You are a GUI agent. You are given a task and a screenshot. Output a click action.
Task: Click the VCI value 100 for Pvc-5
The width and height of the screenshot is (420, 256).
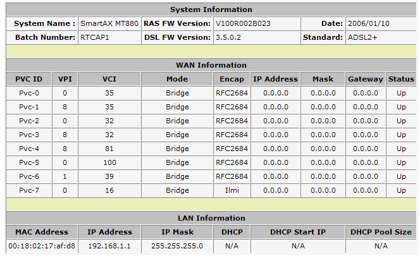click(109, 163)
